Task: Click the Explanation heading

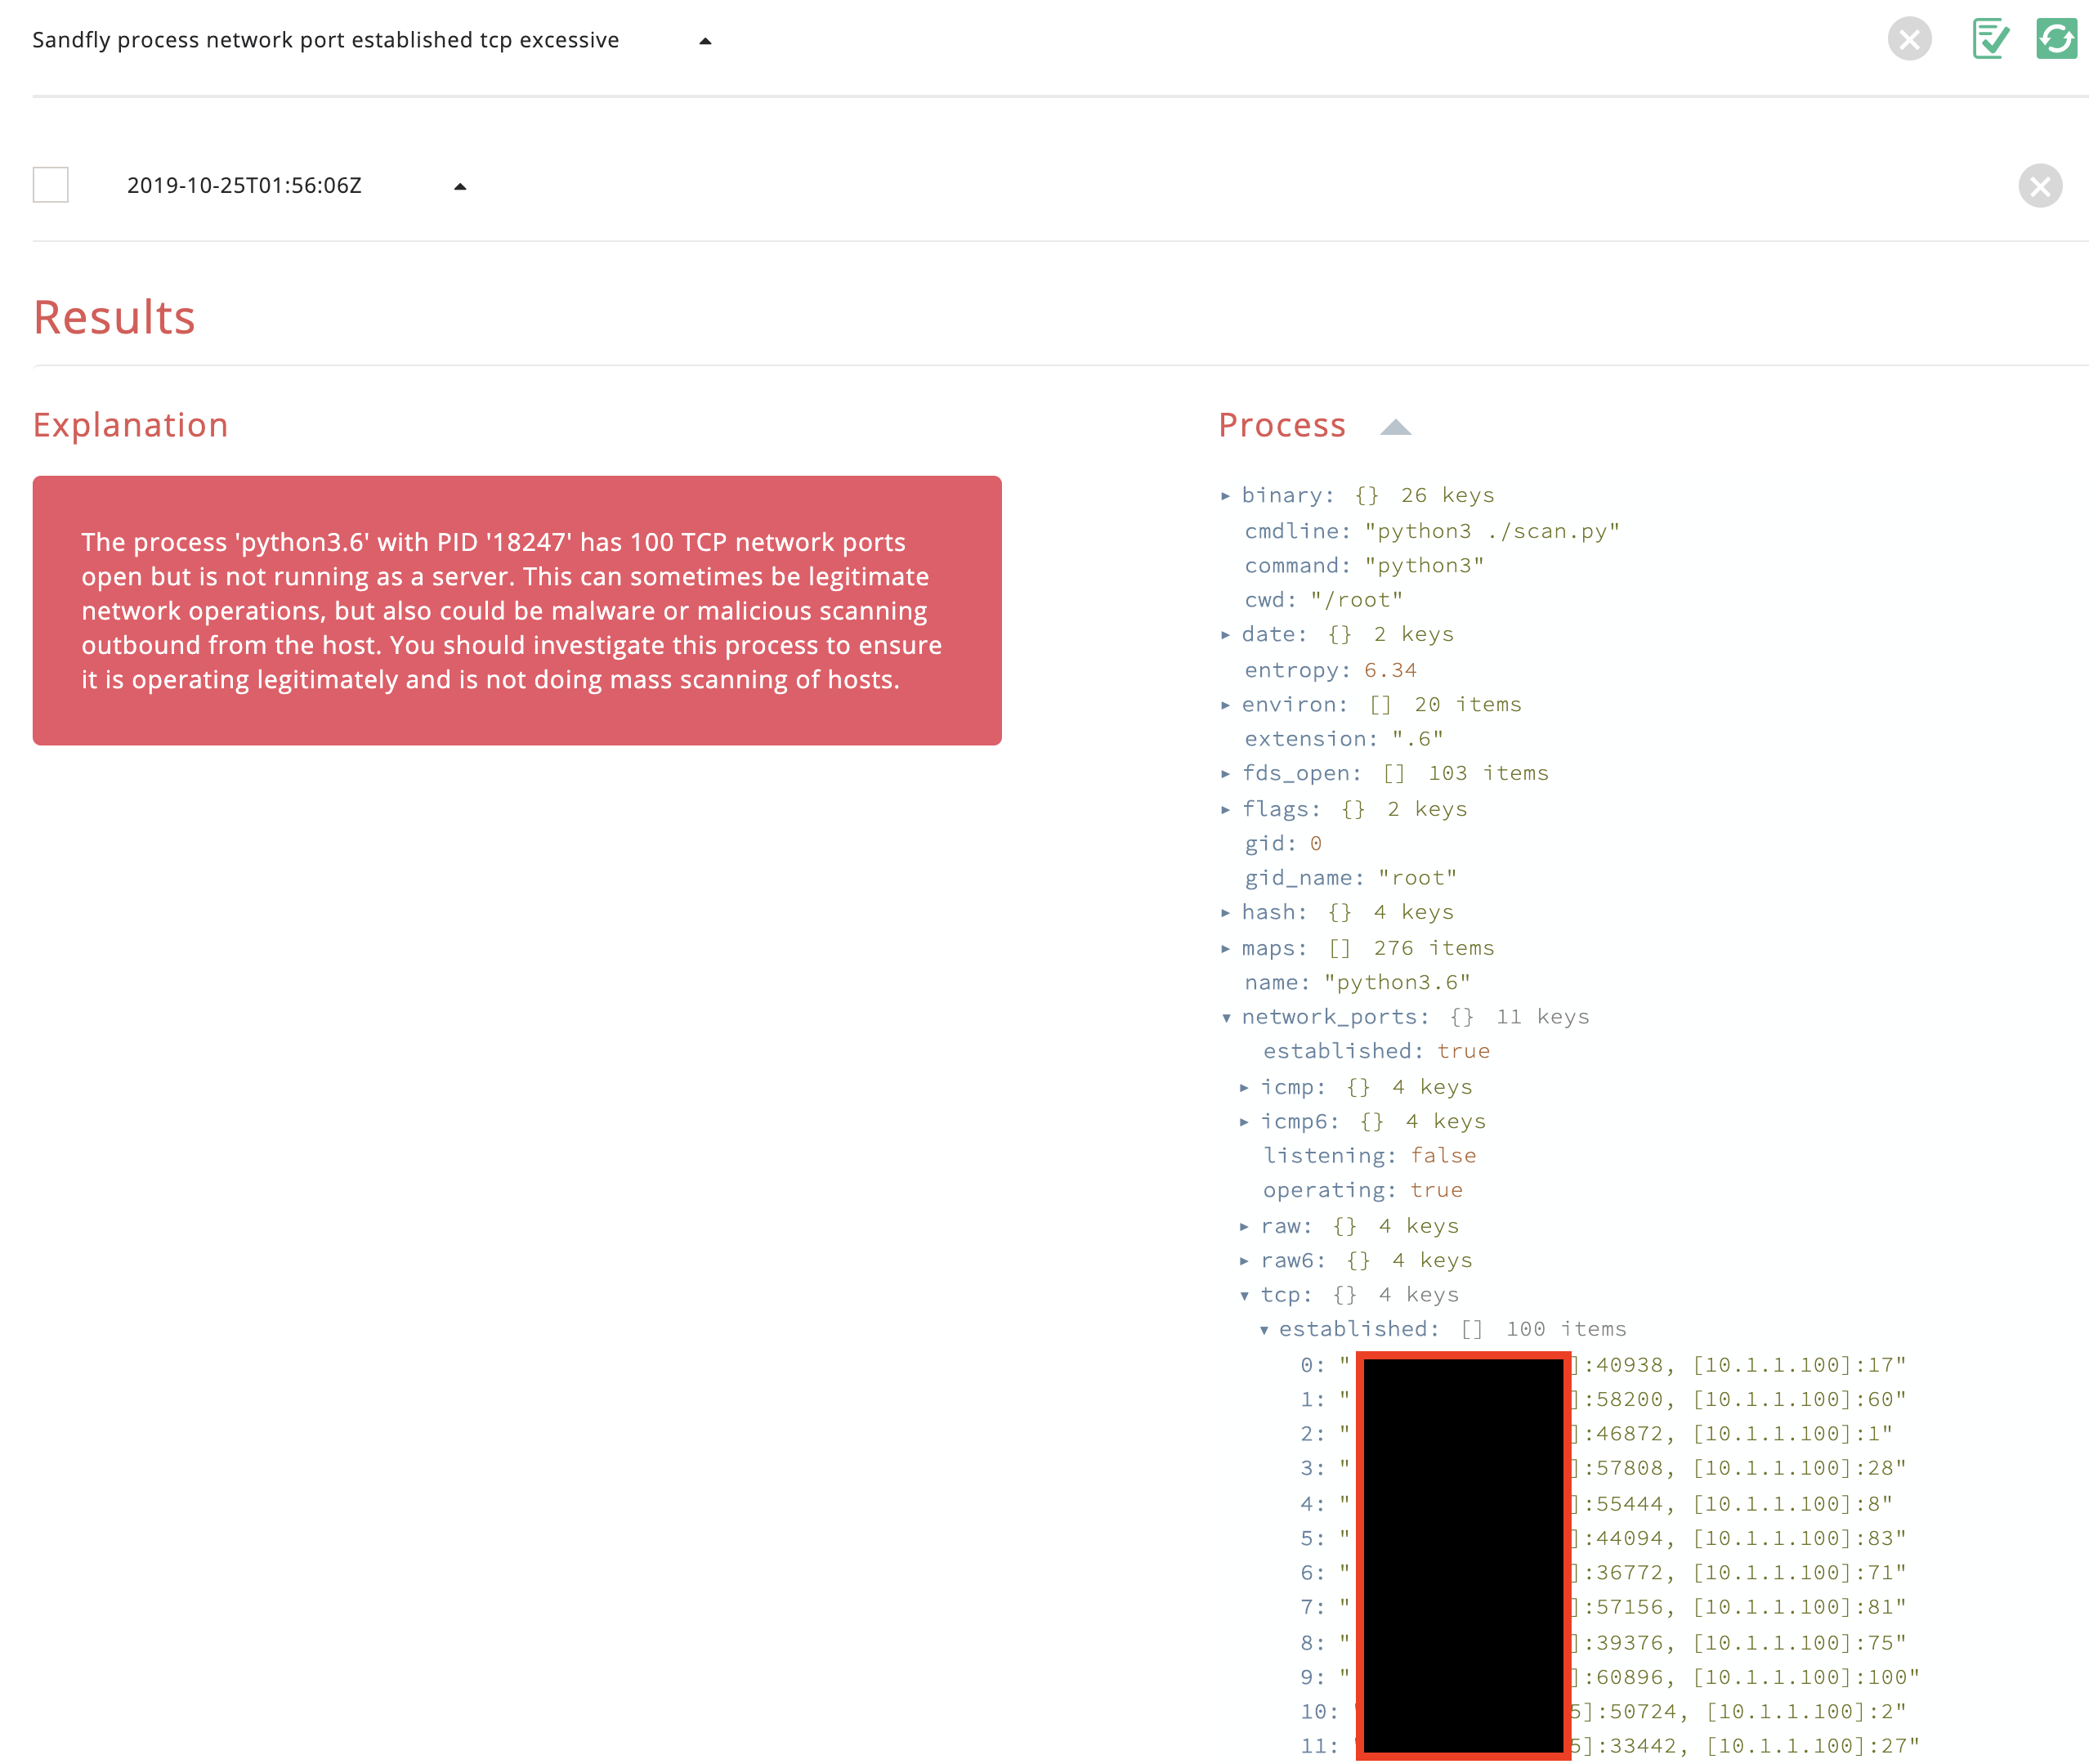Action: tap(131, 425)
